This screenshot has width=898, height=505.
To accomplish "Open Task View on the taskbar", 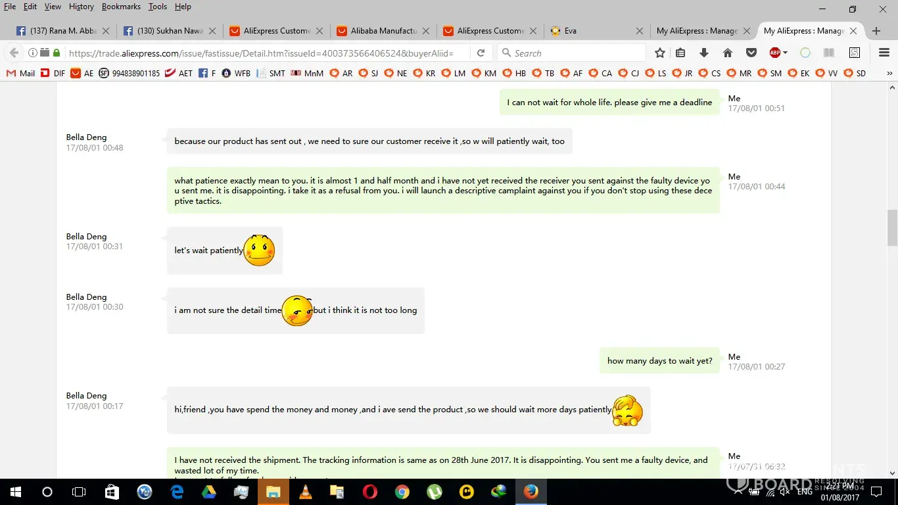I will (x=79, y=492).
